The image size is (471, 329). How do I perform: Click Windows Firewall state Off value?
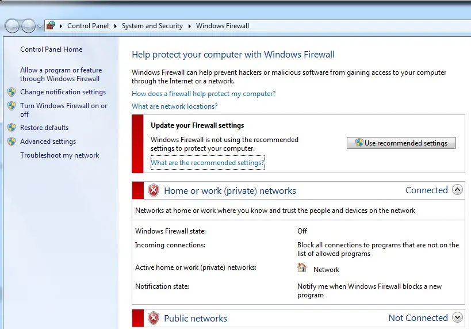coord(302,231)
